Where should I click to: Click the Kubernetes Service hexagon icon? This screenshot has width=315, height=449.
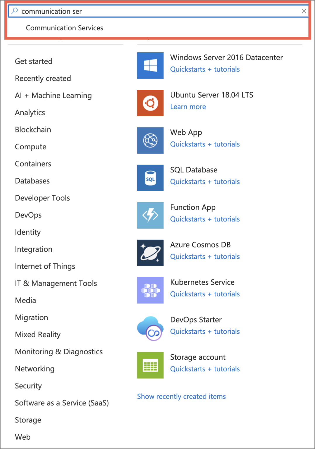(150, 290)
